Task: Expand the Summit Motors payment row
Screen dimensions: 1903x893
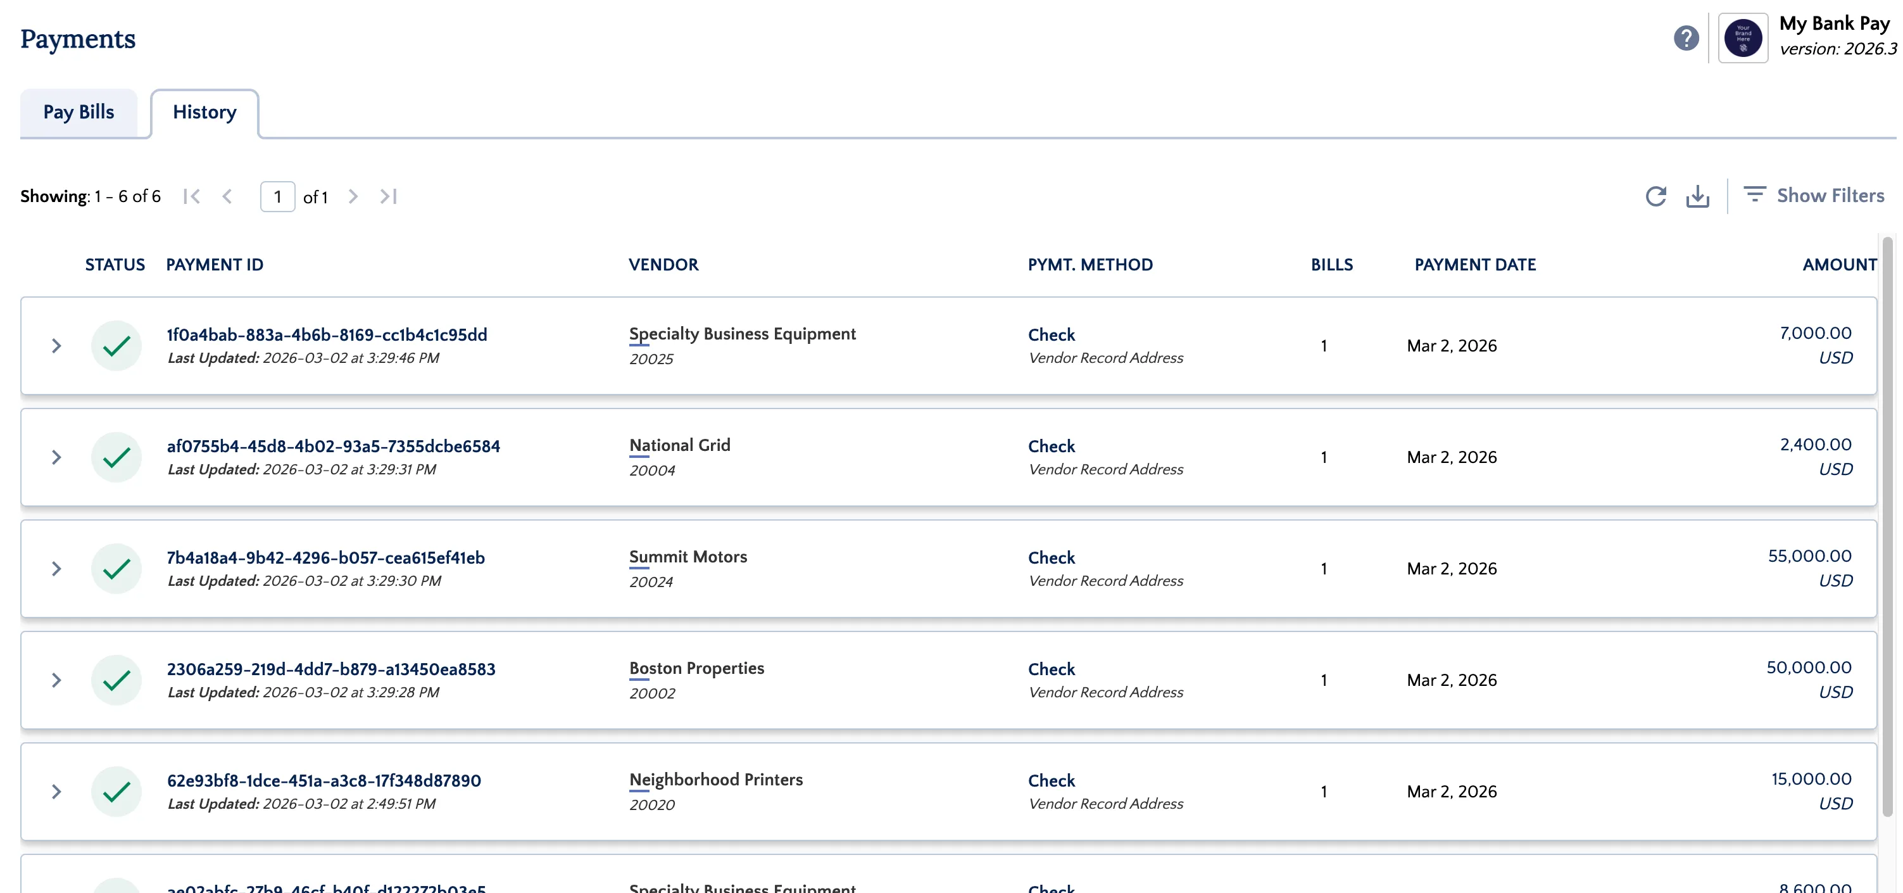Action: [56, 569]
